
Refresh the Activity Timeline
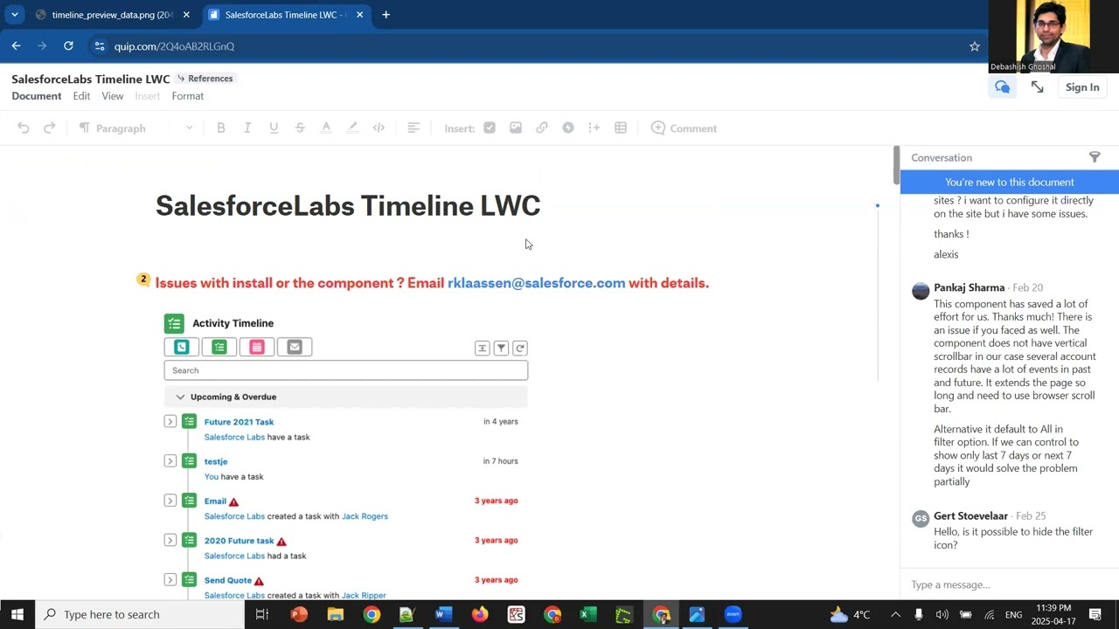(520, 349)
